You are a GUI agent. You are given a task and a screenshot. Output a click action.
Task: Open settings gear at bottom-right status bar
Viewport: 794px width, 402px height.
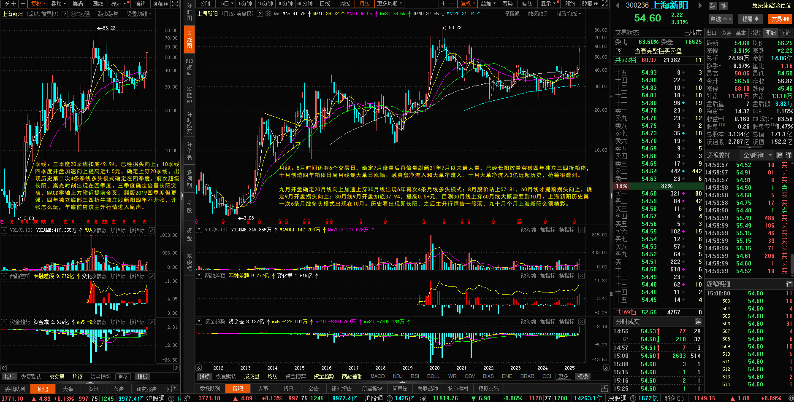791,398
